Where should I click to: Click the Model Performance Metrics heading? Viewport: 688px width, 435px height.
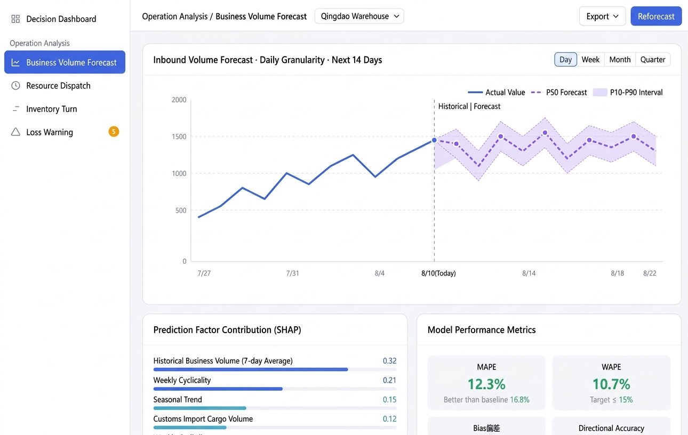point(482,330)
